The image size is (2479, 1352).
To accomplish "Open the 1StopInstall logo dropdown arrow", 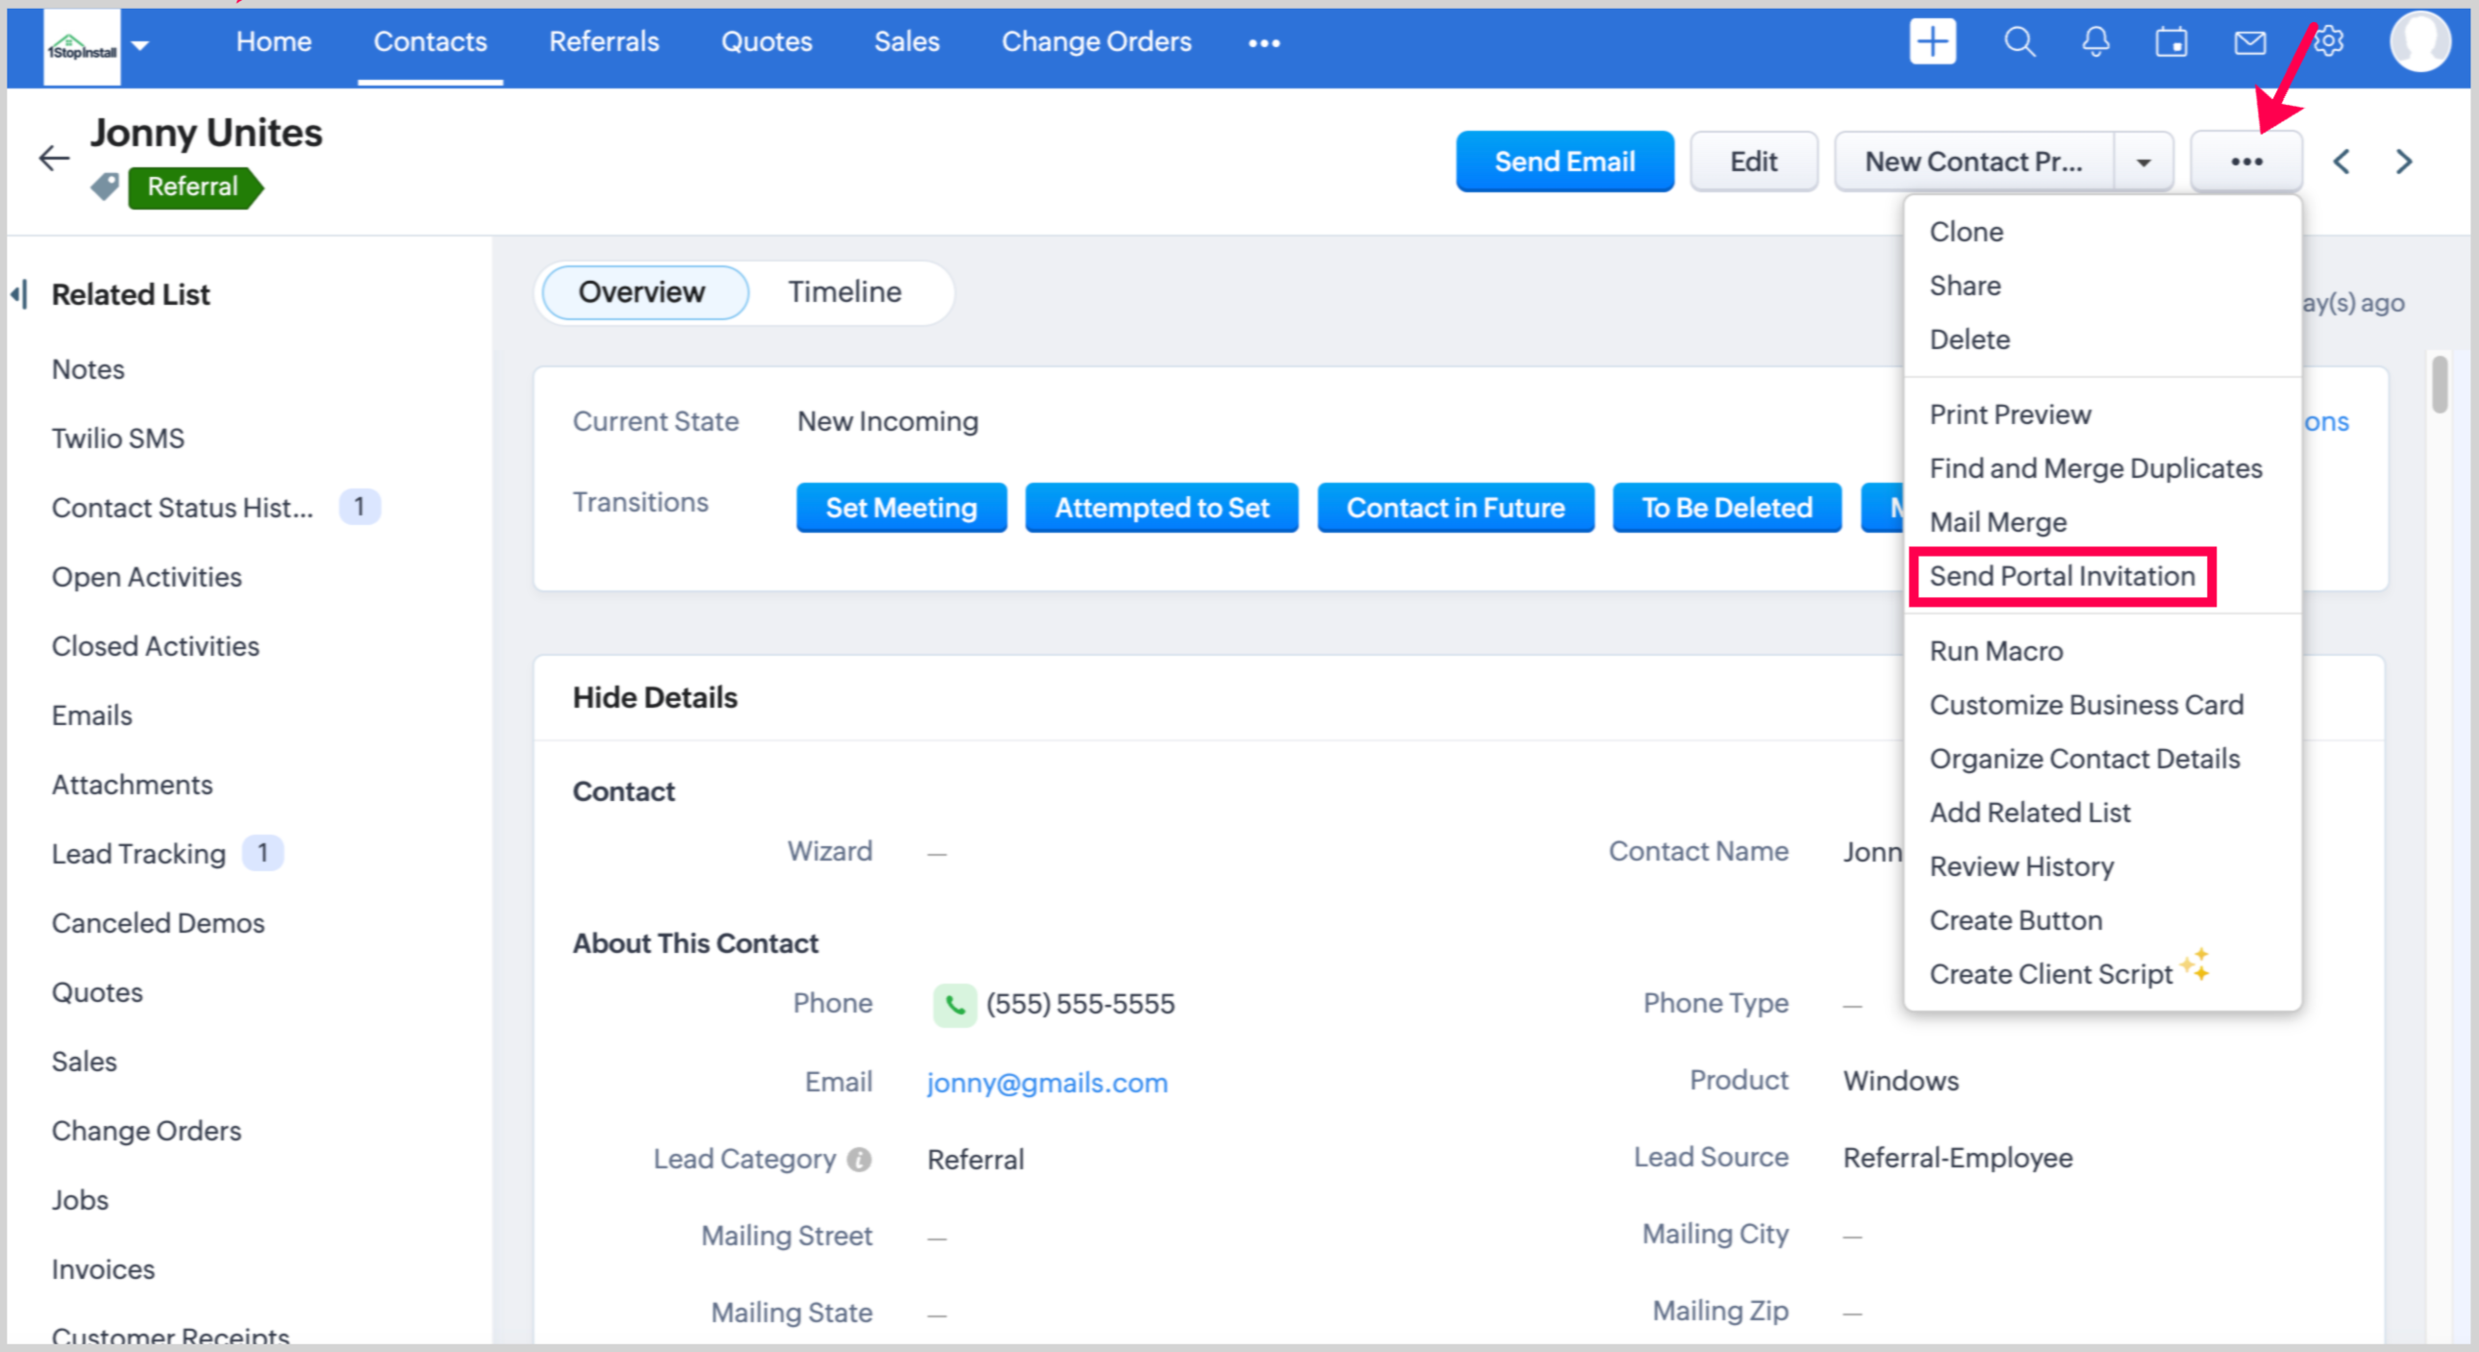I will pos(140,44).
